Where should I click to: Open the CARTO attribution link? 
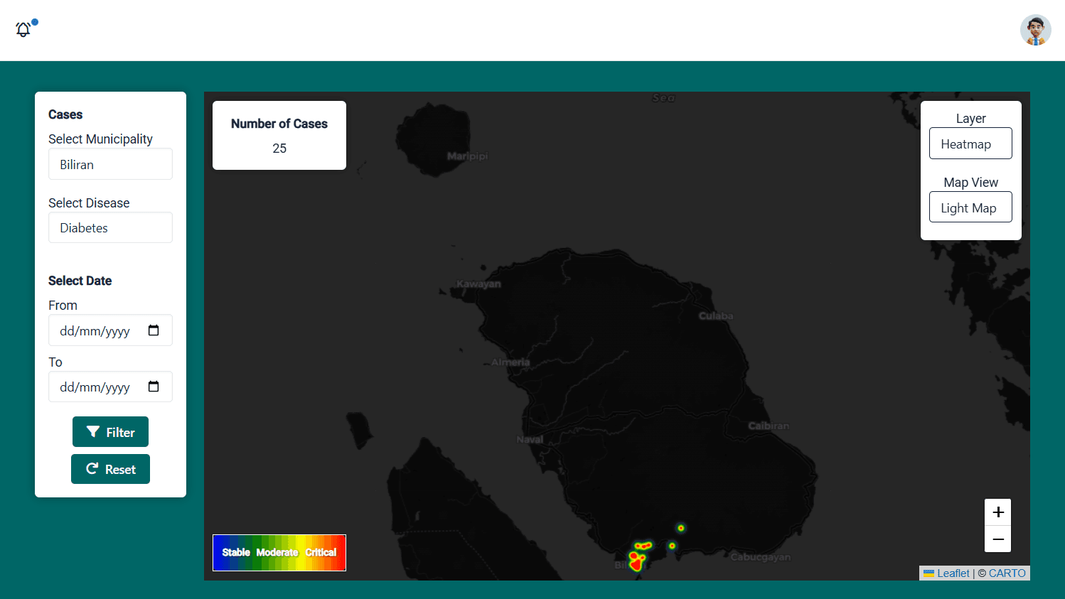[1007, 573]
